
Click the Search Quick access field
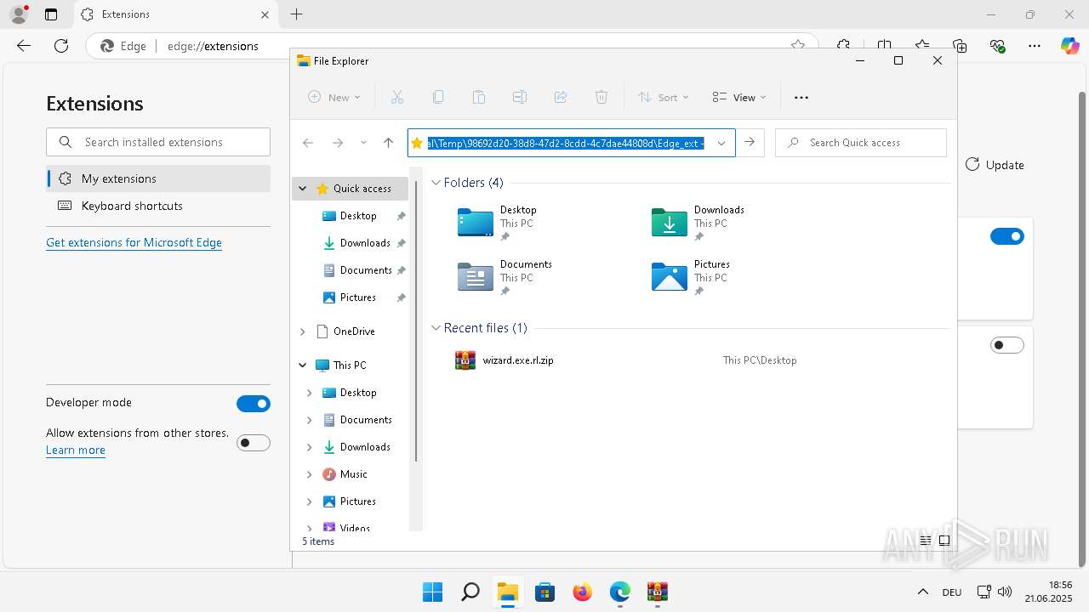point(861,143)
